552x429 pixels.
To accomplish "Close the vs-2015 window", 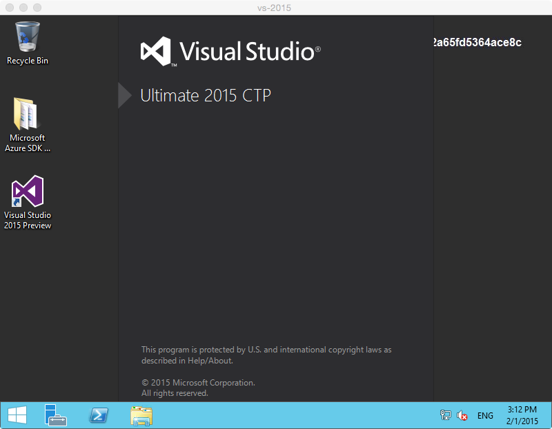I will click(10, 8).
